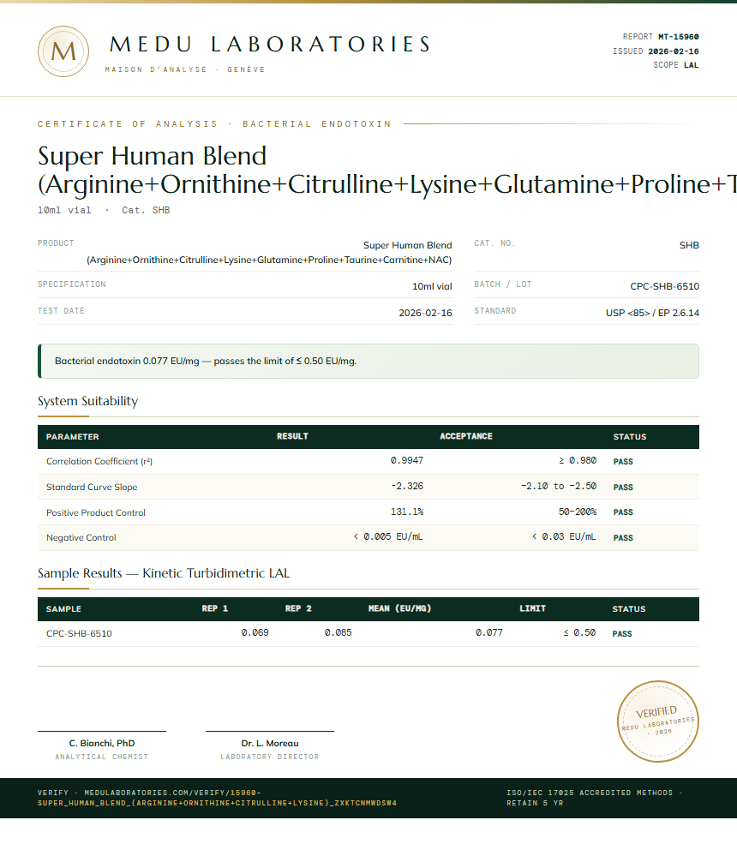This screenshot has width=737, height=844.
Task: Click the -2.10 to -2.50 acceptance range
Action: click(559, 486)
